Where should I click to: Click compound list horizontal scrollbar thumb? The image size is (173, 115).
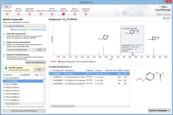(x=12, y=104)
